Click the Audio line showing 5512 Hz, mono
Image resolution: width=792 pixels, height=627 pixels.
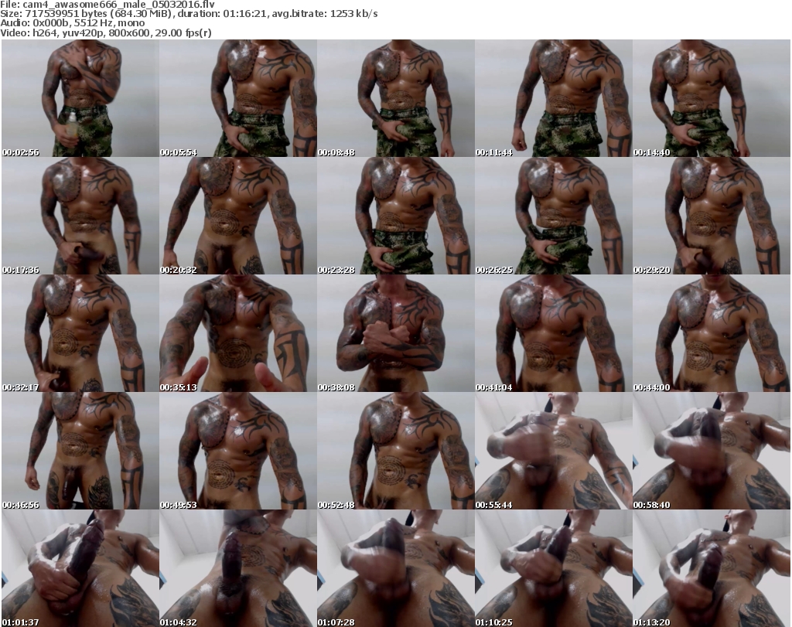click(x=73, y=23)
